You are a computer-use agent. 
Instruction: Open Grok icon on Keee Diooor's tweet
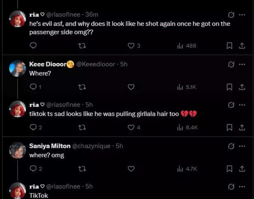pos(231,64)
